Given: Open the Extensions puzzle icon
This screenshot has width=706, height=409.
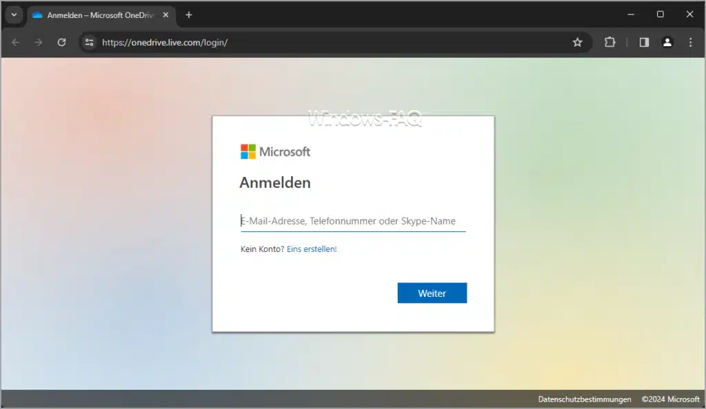Looking at the screenshot, I should (609, 42).
